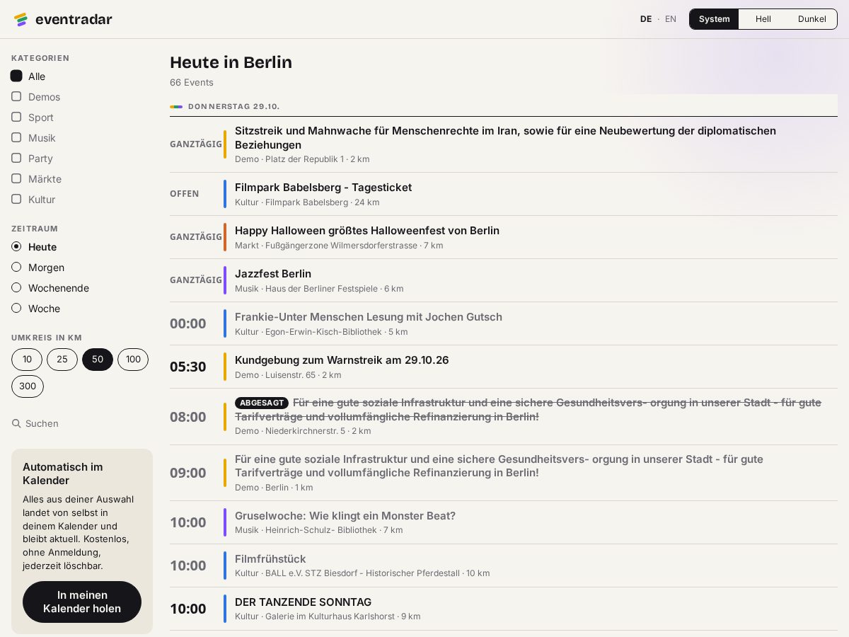Open Filmpark Babelsberg - Tagesticket event
This screenshot has width=849, height=637.
[x=504, y=194]
